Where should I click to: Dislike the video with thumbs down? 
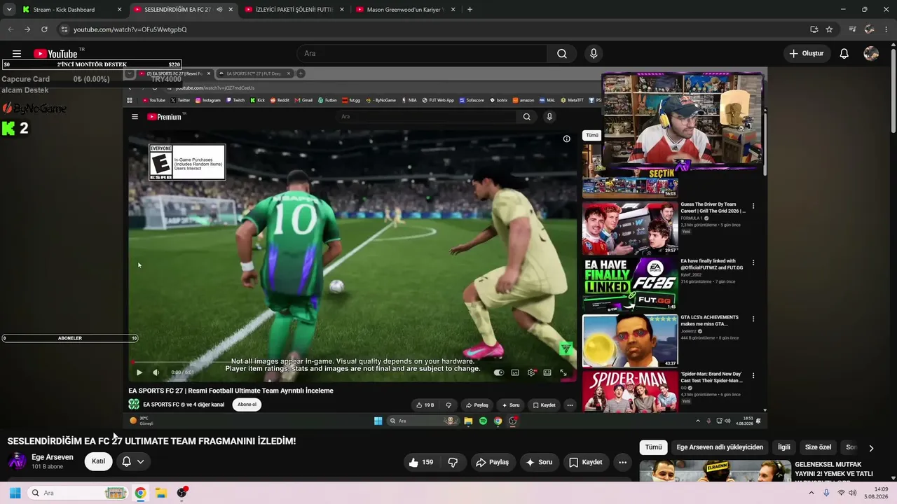[x=453, y=462]
